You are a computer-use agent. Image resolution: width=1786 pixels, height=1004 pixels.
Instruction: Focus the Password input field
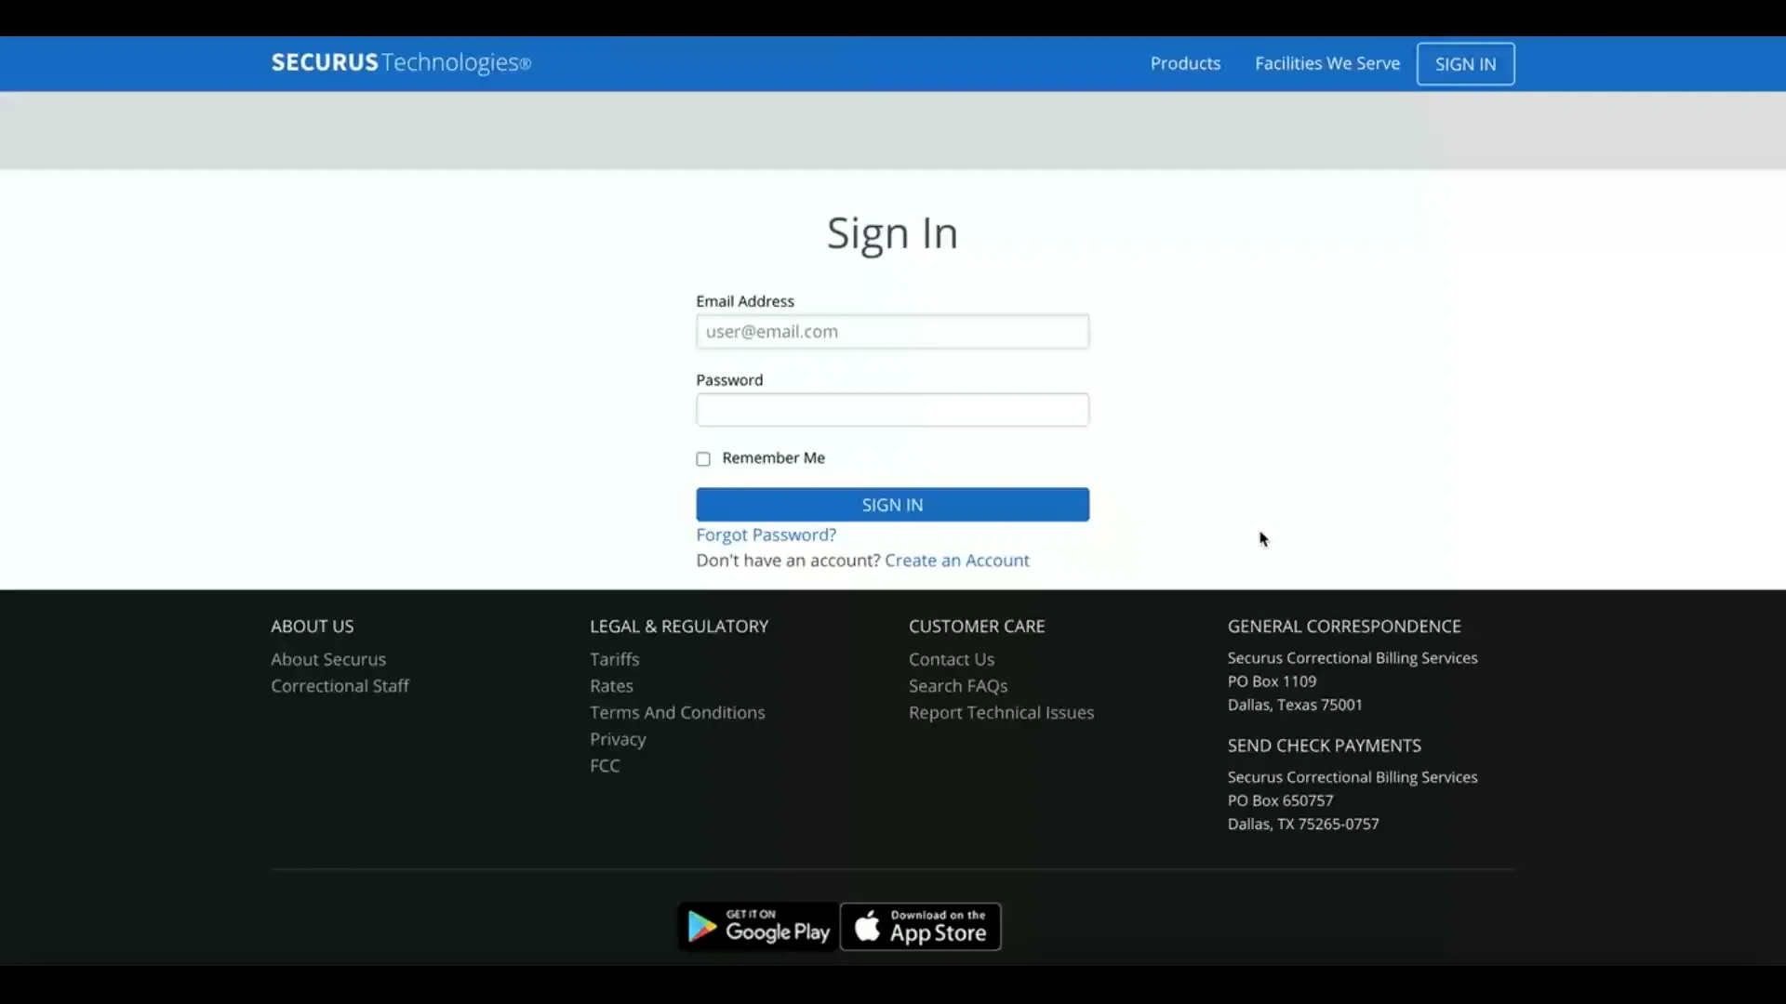click(892, 410)
